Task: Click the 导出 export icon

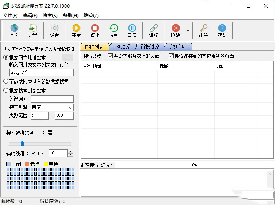Action: 33,28
